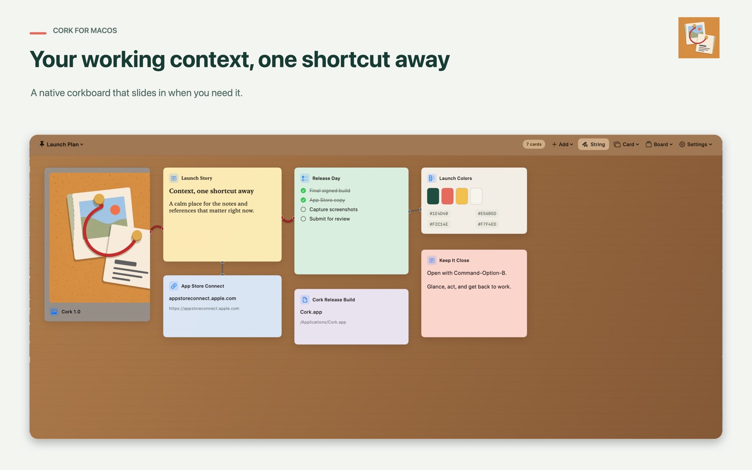Click the App Store Connect card title
This screenshot has height=470, width=752.
[203, 286]
